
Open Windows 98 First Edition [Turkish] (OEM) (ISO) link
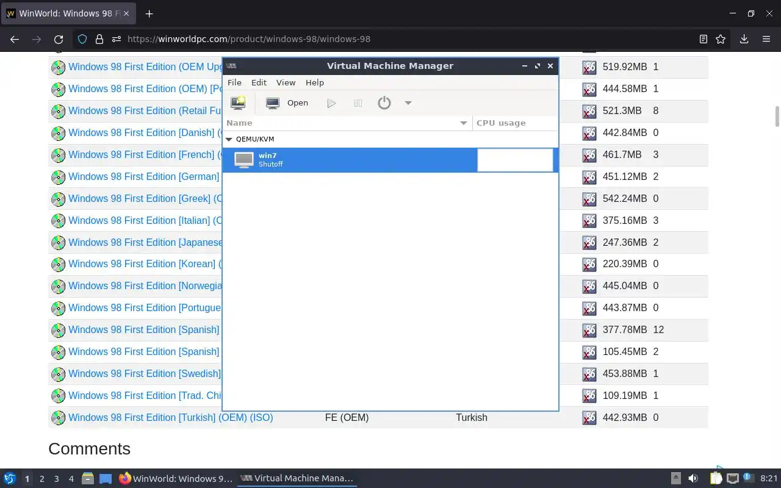170,418
